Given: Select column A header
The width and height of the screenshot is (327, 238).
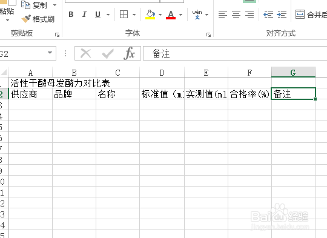Looking at the screenshot, I should pos(30,73).
